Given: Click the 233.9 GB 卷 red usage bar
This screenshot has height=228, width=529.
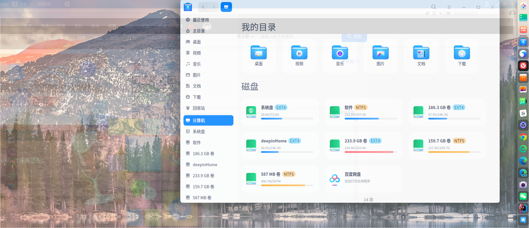Looking at the screenshot, I should point(370,152).
